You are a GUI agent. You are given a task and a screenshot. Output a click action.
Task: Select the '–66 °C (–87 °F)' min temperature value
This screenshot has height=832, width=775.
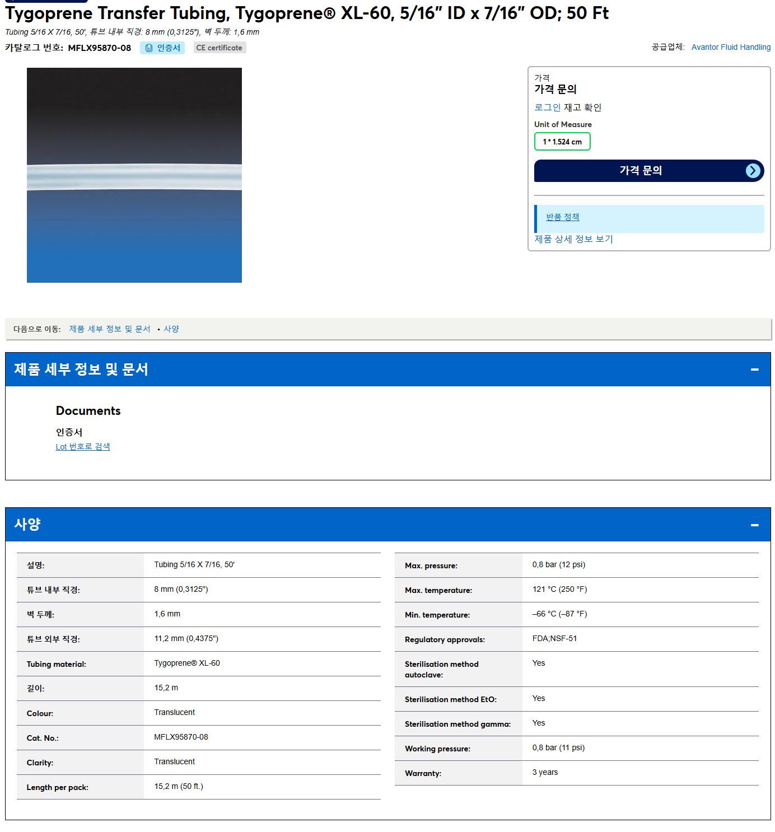click(x=560, y=614)
